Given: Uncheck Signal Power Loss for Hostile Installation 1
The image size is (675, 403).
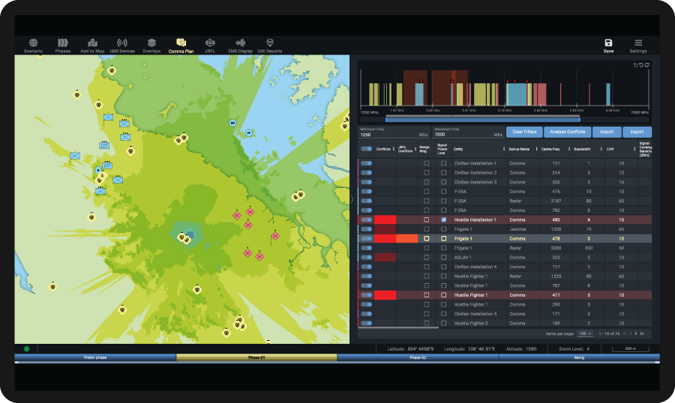Looking at the screenshot, I should point(443,219).
